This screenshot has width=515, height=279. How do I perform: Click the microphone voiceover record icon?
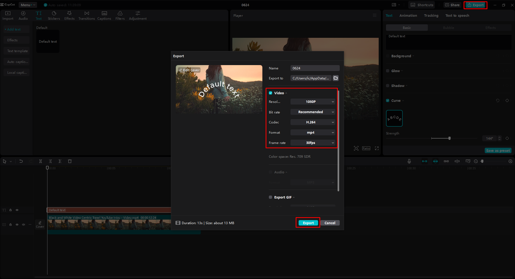[x=409, y=161]
